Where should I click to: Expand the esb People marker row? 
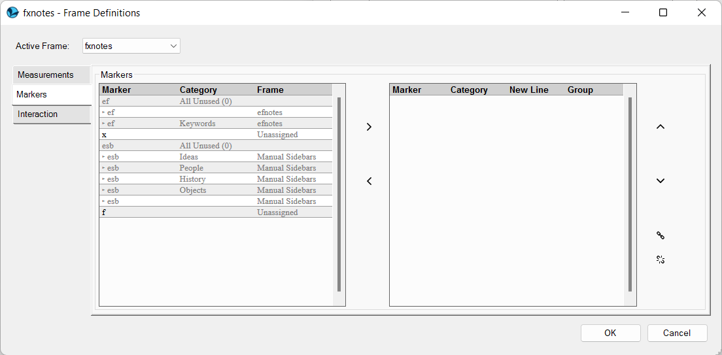[103, 168]
